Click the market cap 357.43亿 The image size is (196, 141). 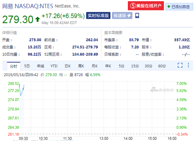click(x=182, y=40)
